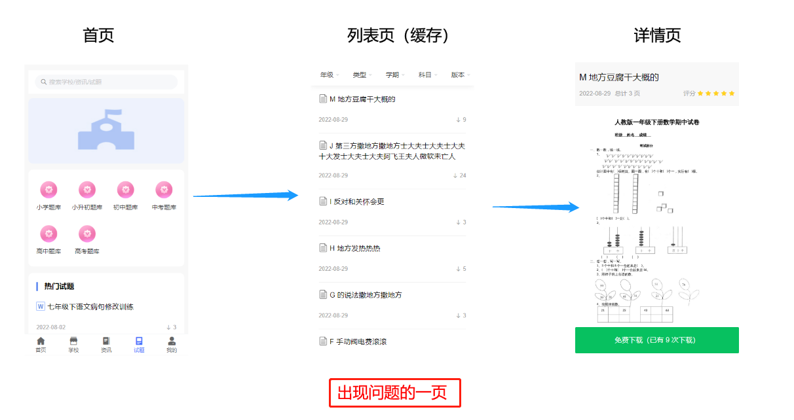Image resolution: width=794 pixels, height=420 pixels.
Task: Open the 小升初题库 category icon
Action: [87, 190]
